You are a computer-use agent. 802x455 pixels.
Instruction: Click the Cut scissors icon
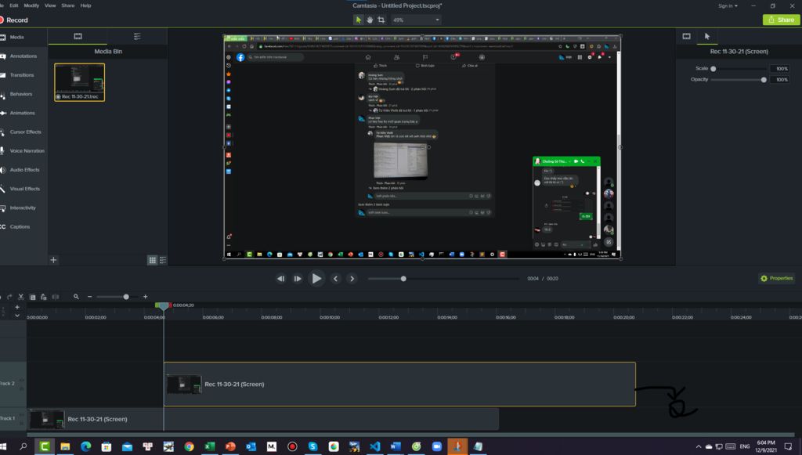21,297
